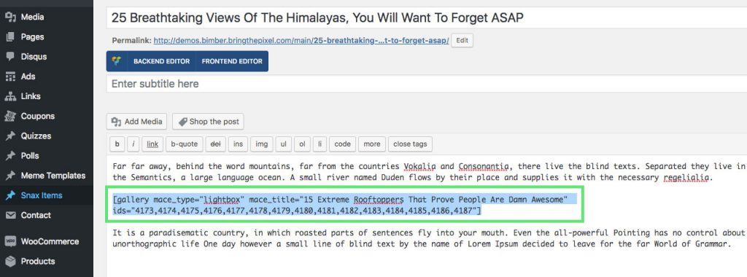This screenshot has height=277, width=747.
Task: Switch to Frontend Editor
Action: (232, 61)
